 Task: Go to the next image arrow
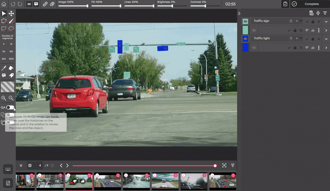coord(67,166)
